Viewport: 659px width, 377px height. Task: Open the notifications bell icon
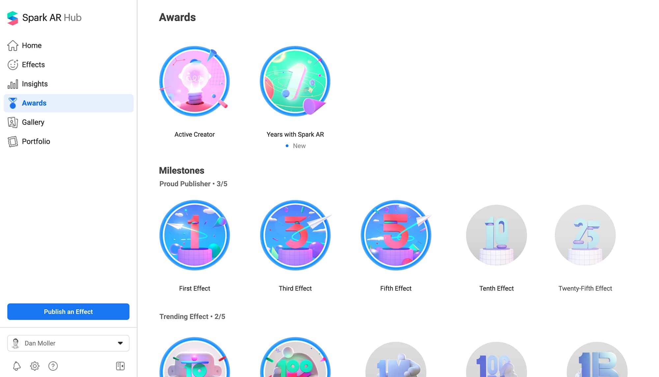click(x=16, y=366)
